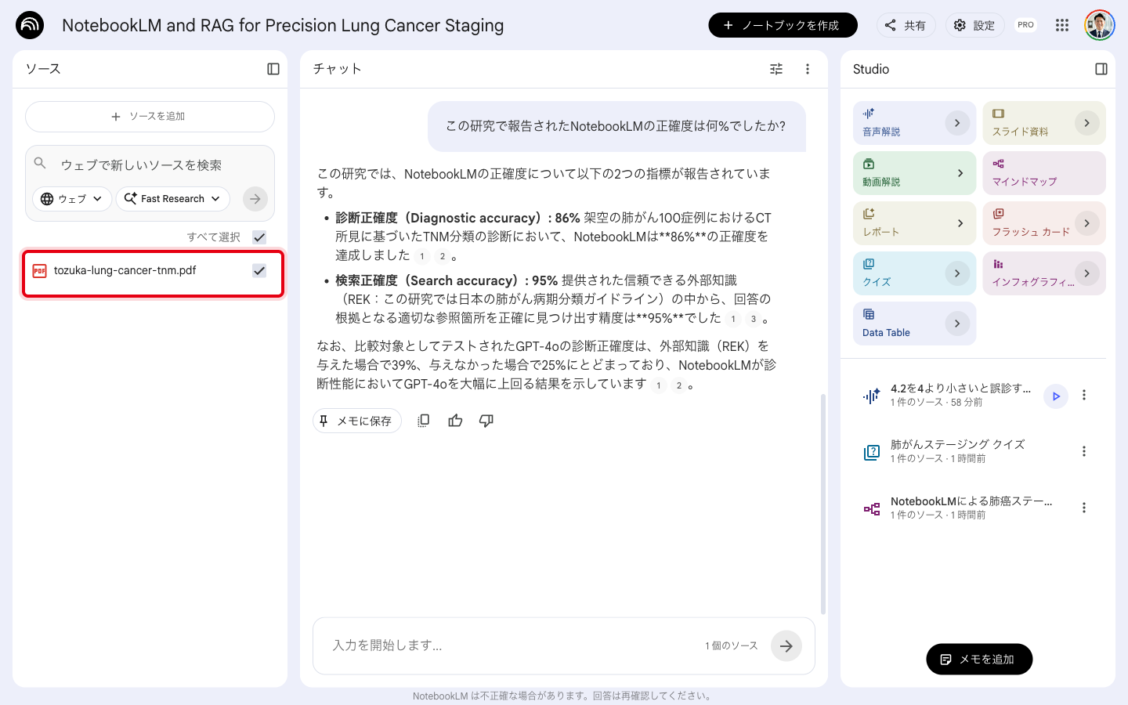Click the 共有 share button

pos(906,25)
